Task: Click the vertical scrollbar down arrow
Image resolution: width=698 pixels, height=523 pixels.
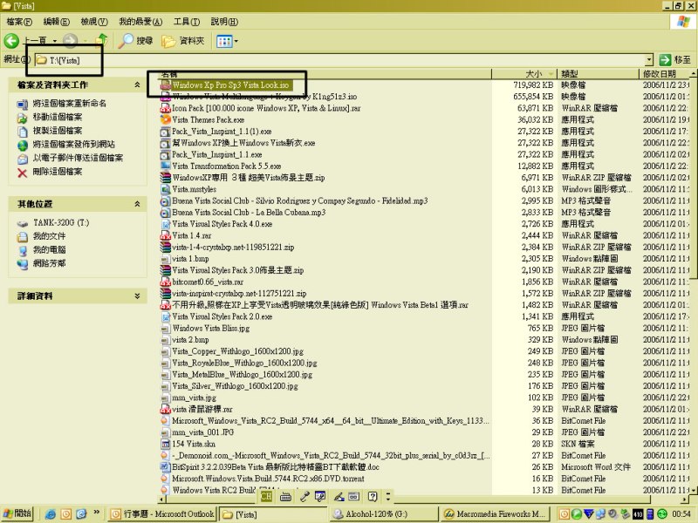Action: 693,490
